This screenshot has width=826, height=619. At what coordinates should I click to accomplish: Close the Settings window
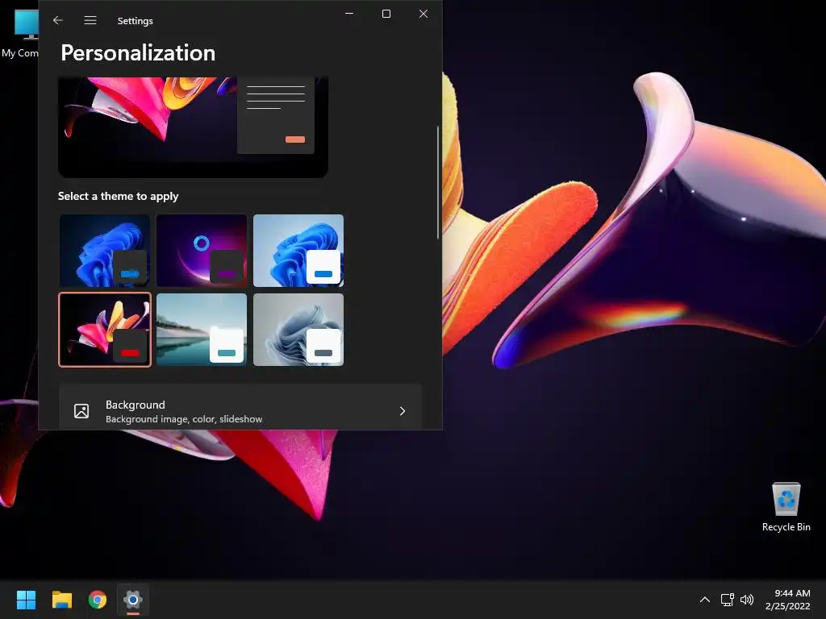click(x=423, y=14)
